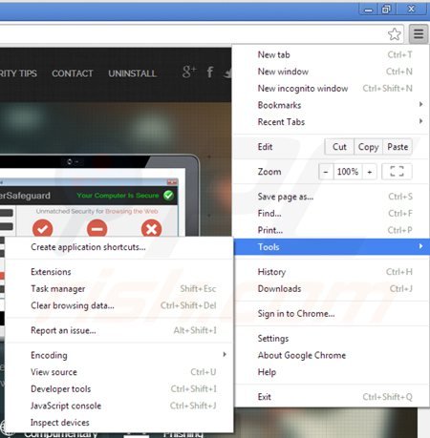
Task: Expand the Bookmarks submenu arrow
Action: click(x=420, y=104)
